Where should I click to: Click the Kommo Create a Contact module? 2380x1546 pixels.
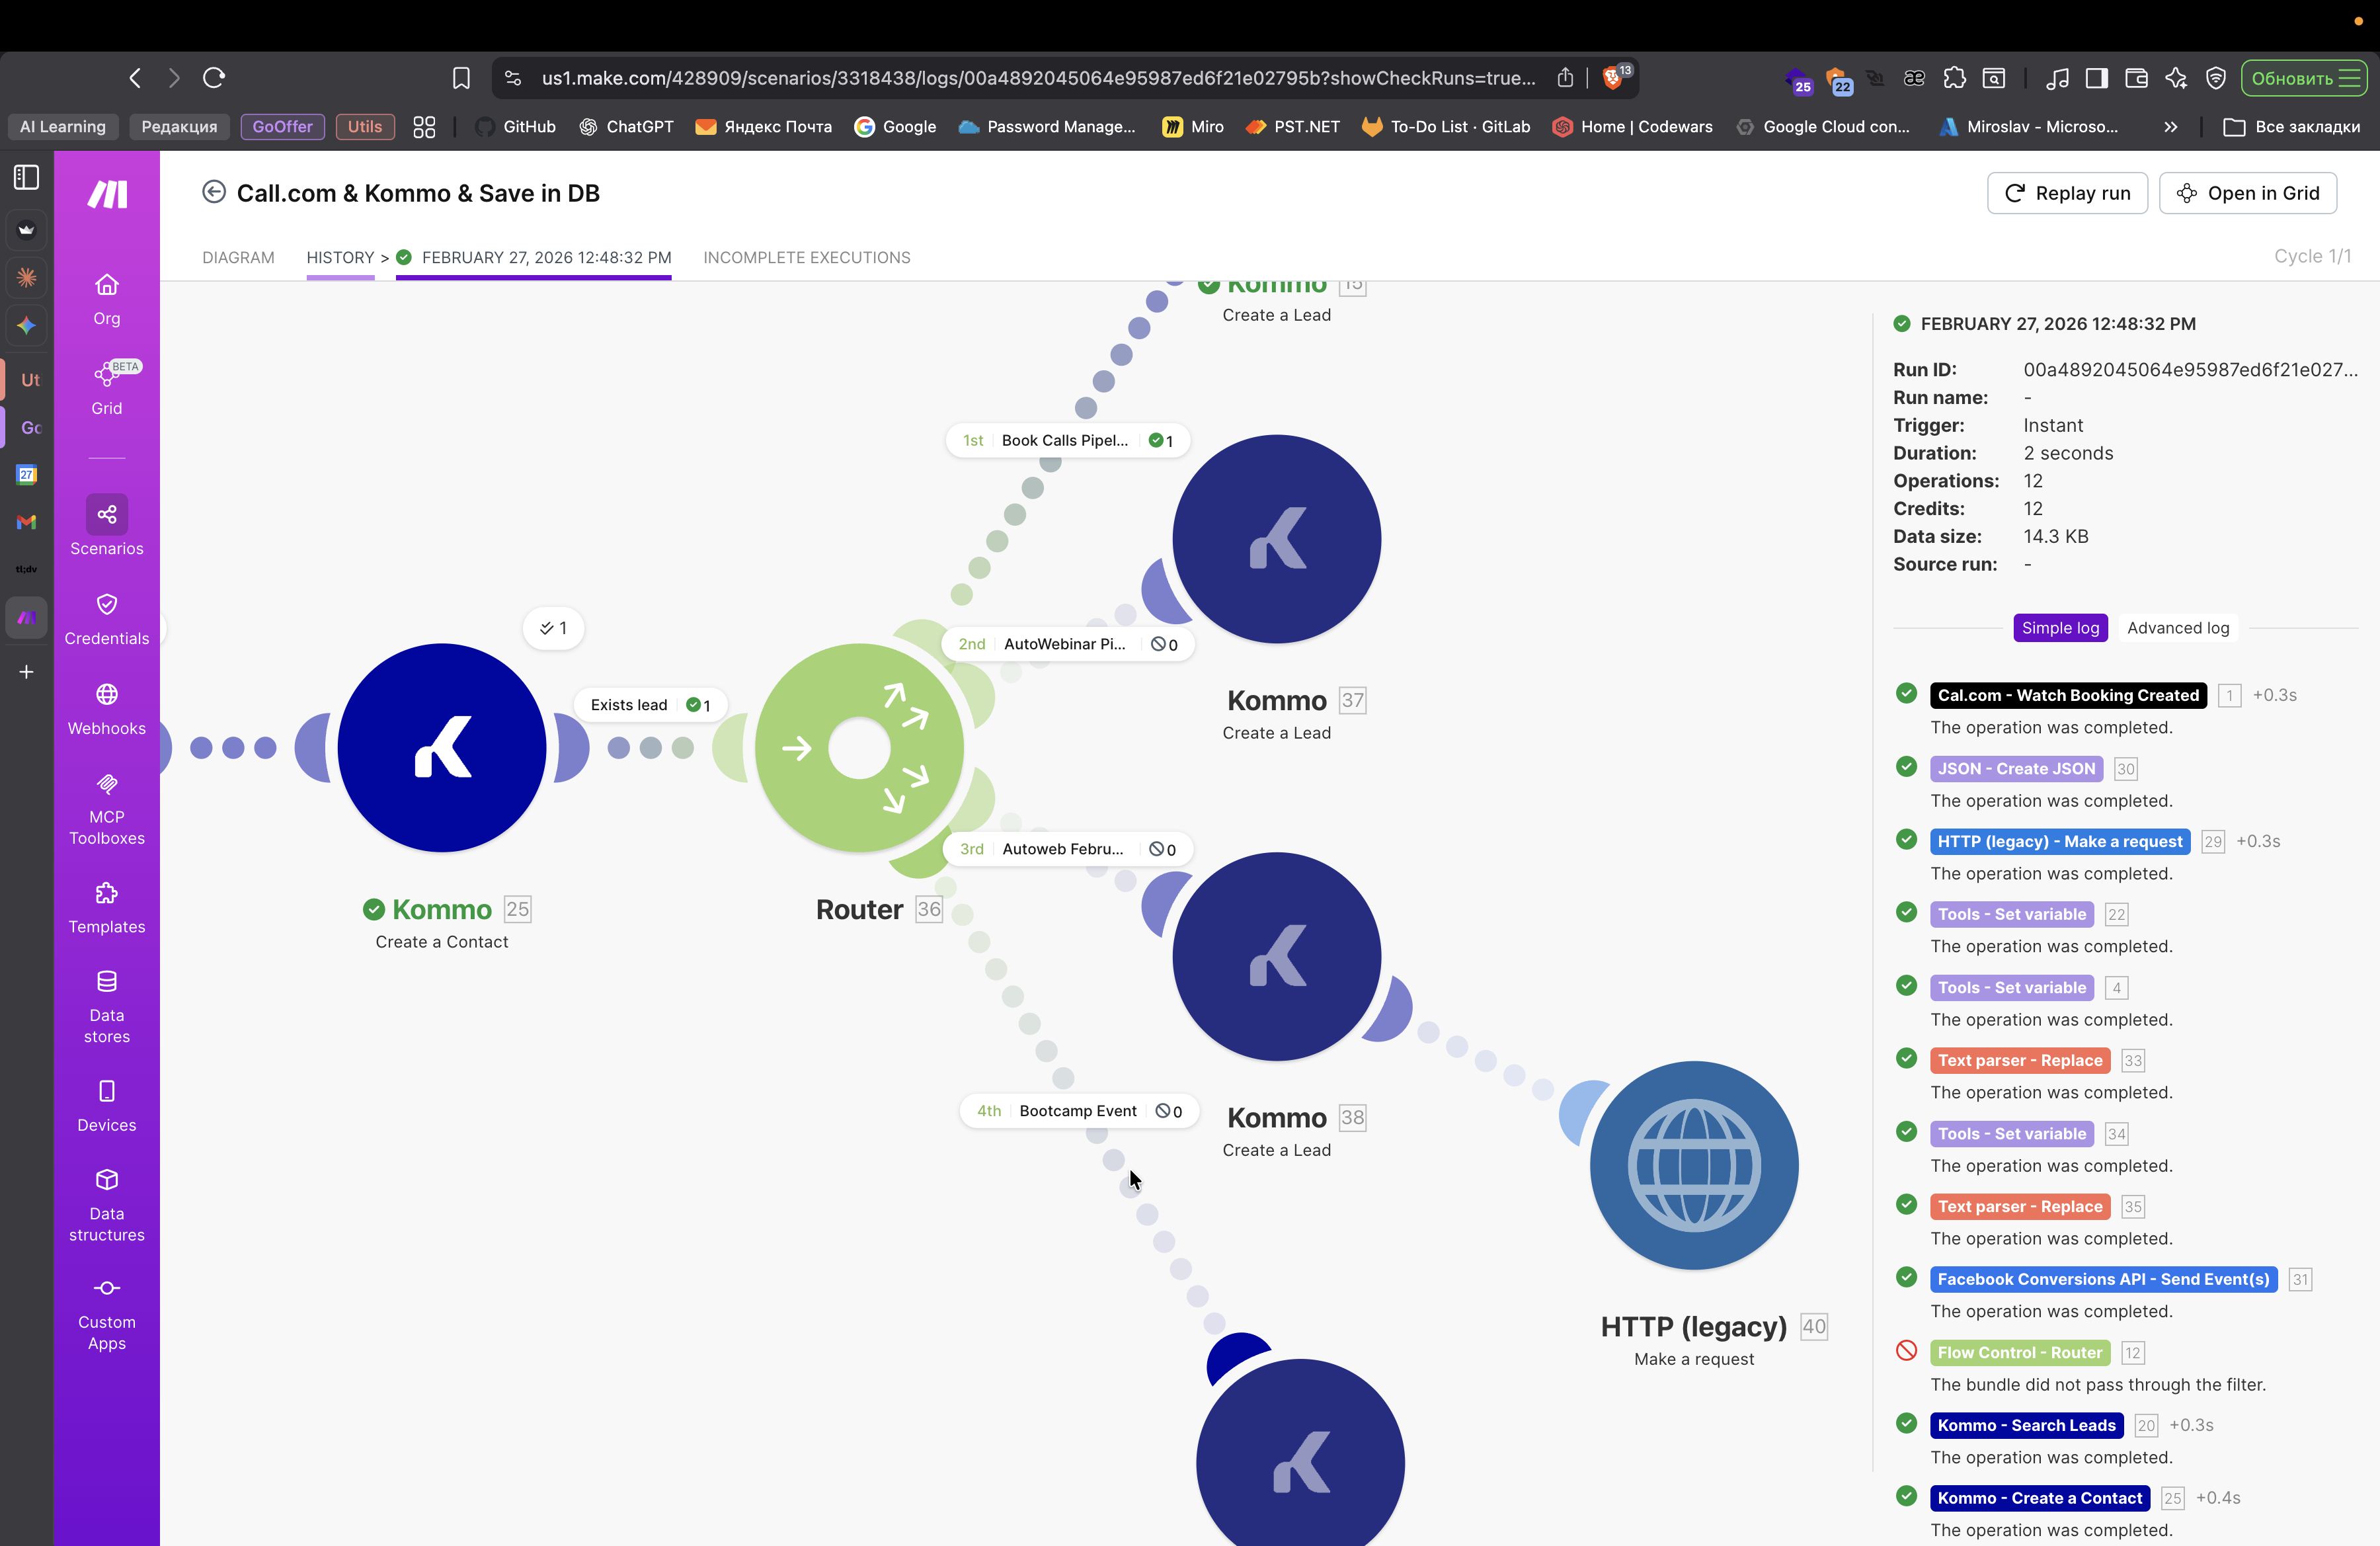(441, 748)
